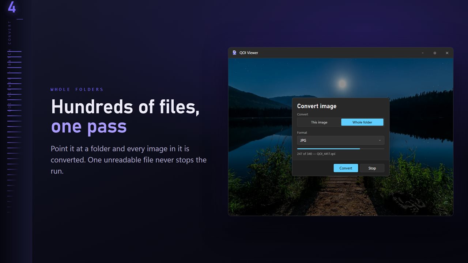
Task: Click the slide number 4
Action: [12, 7]
